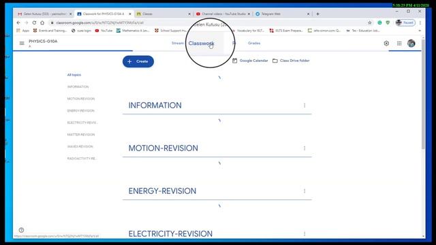
Task: Open IELTS Exam Prepara... bookmark
Action: [x=286, y=31]
